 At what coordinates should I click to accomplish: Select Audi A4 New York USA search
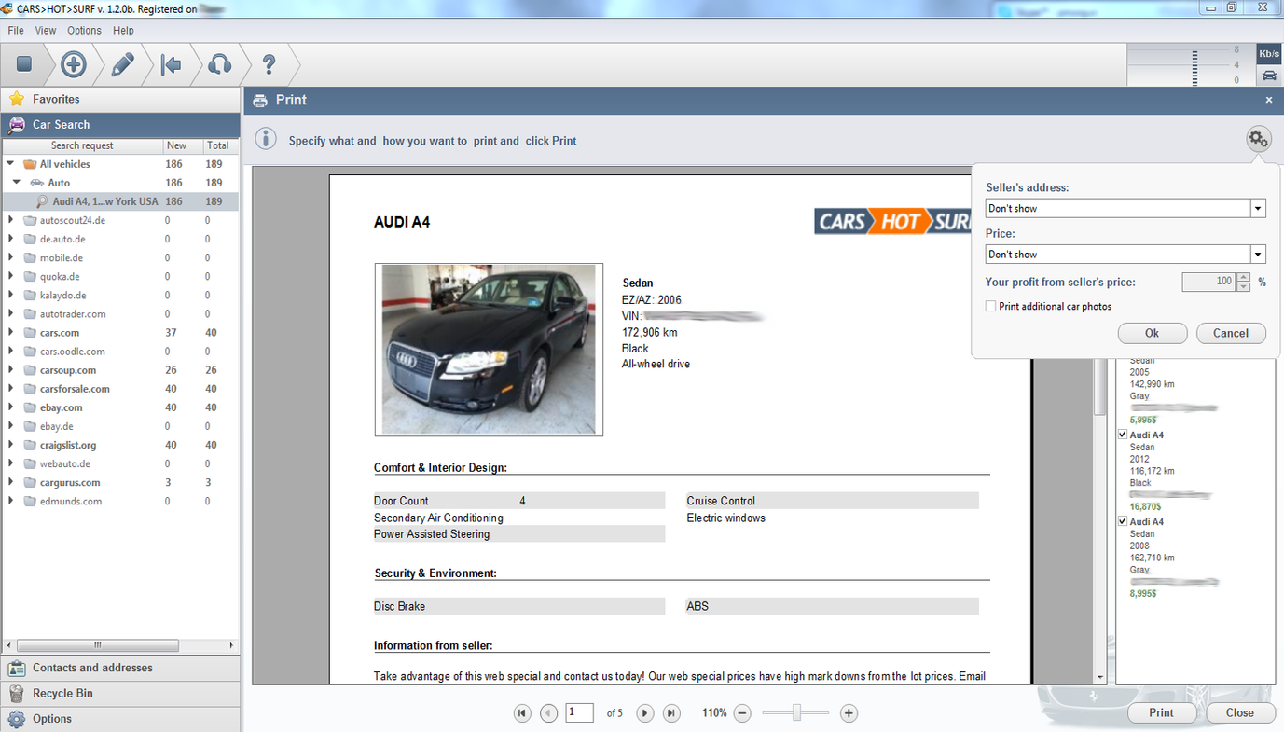[119, 201]
